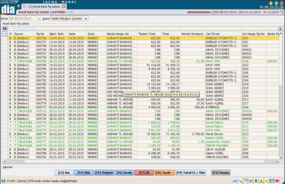The width and height of the screenshot is (285, 184).
Task: Open the blue question-mark help icon
Action: (x=235, y=181)
